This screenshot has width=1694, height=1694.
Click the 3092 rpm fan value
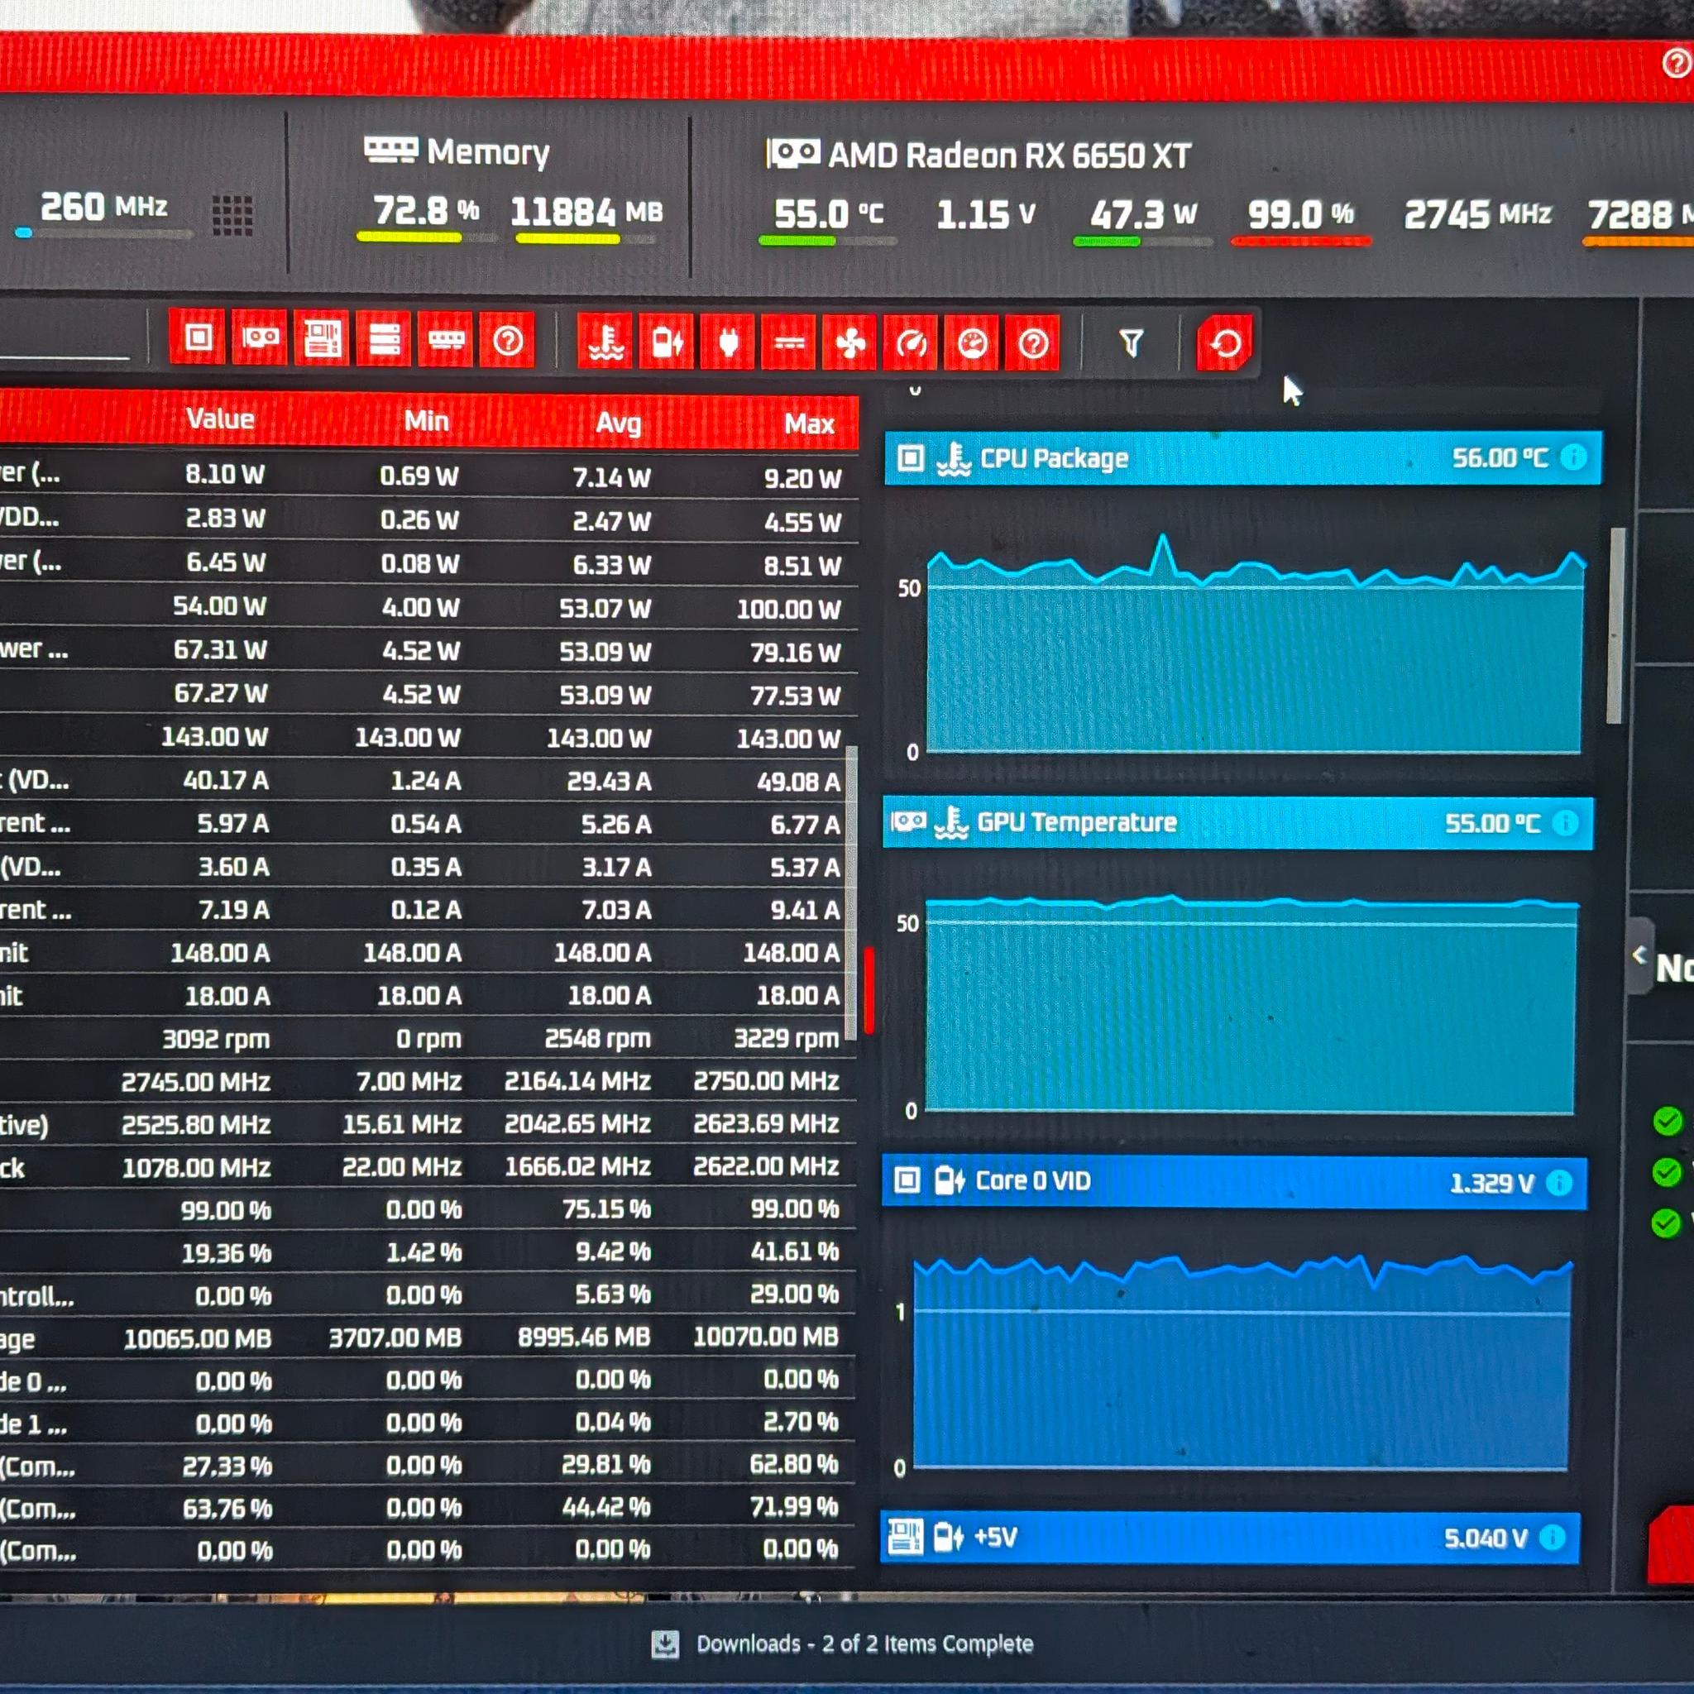pyautogui.click(x=216, y=1039)
